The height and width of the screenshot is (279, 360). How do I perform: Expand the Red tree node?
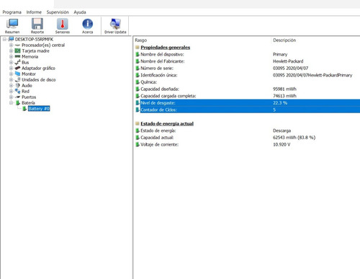[x=11, y=91]
